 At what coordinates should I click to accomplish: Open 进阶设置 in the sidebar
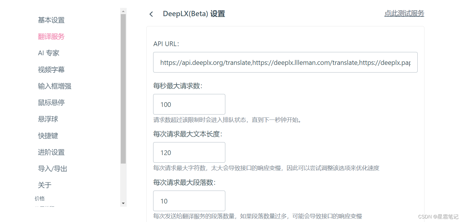51,152
